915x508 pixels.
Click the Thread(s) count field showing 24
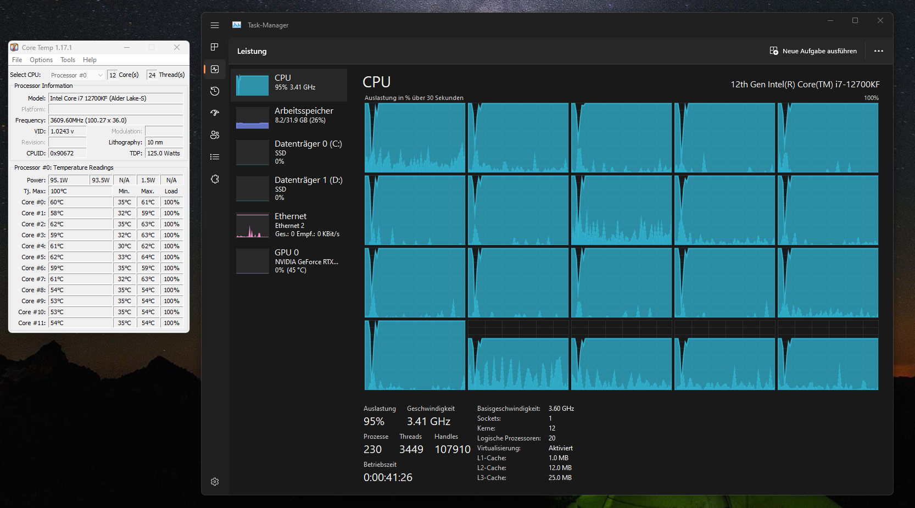(152, 75)
